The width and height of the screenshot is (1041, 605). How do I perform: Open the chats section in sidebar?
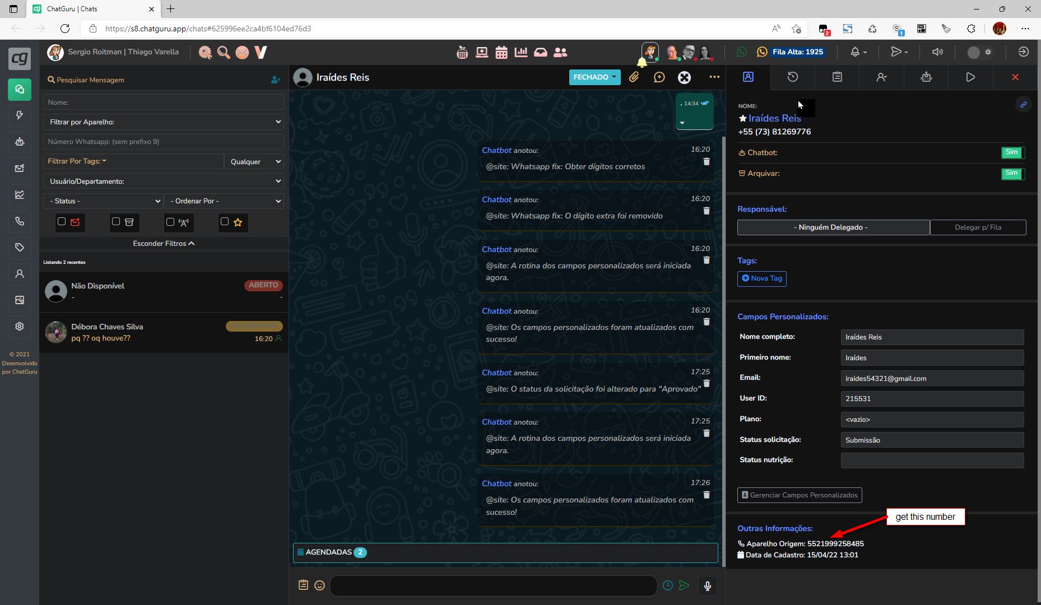click(x=20, y=90)
